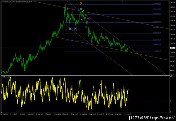Select the red wave label 2
Viewport: 176px width, 121px height.
pos(81,4)
